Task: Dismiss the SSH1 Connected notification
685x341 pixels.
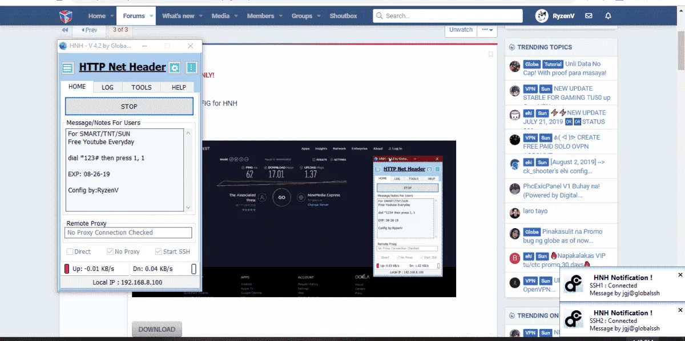Action: click(680, 275)
